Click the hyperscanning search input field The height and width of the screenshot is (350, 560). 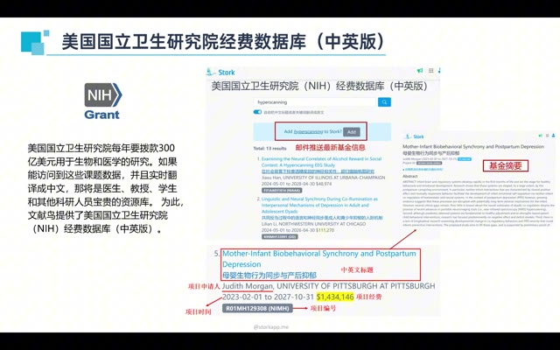[315, 102]
